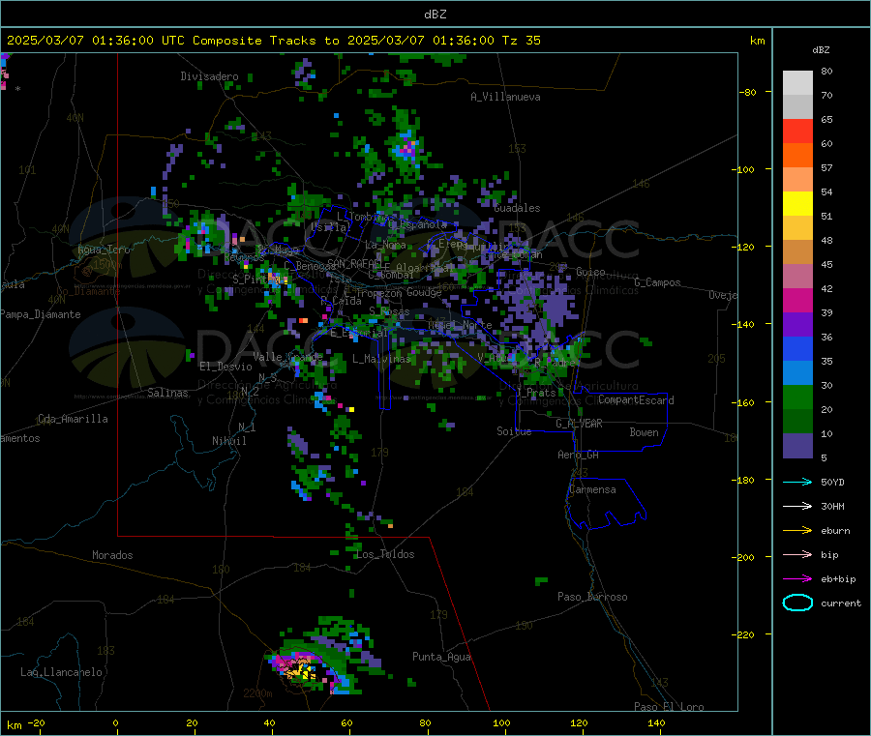871x736 pixels.
Task: Pick the orange 57-60 dBZ color band
Action: (797, 156)
